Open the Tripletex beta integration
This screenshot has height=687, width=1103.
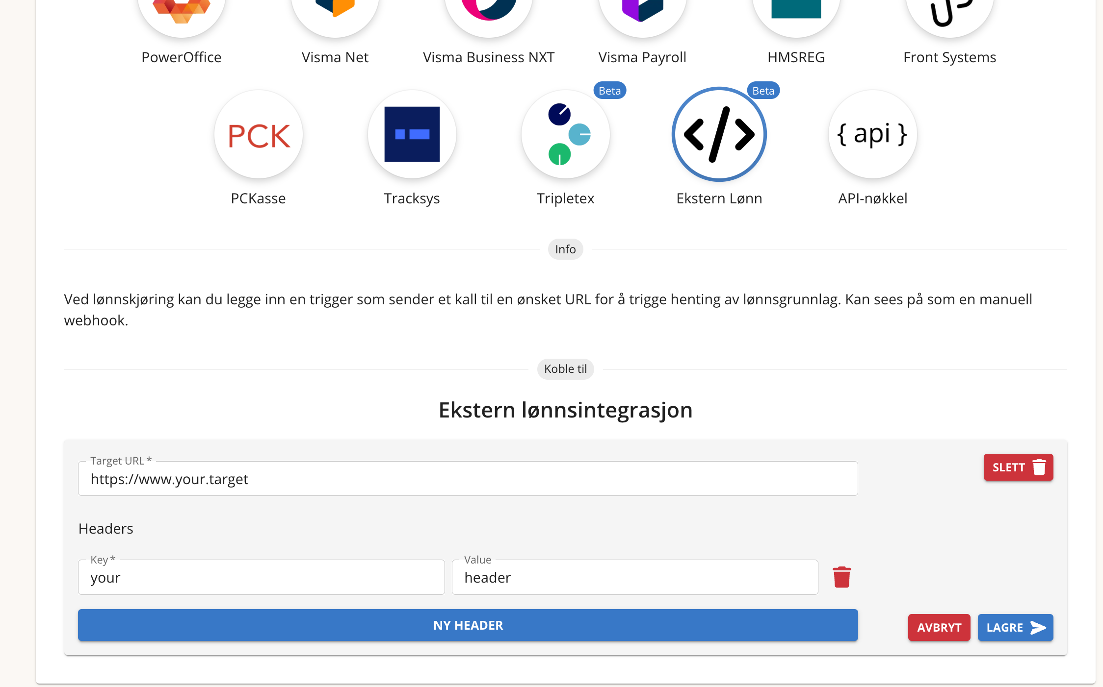(566, 135)
